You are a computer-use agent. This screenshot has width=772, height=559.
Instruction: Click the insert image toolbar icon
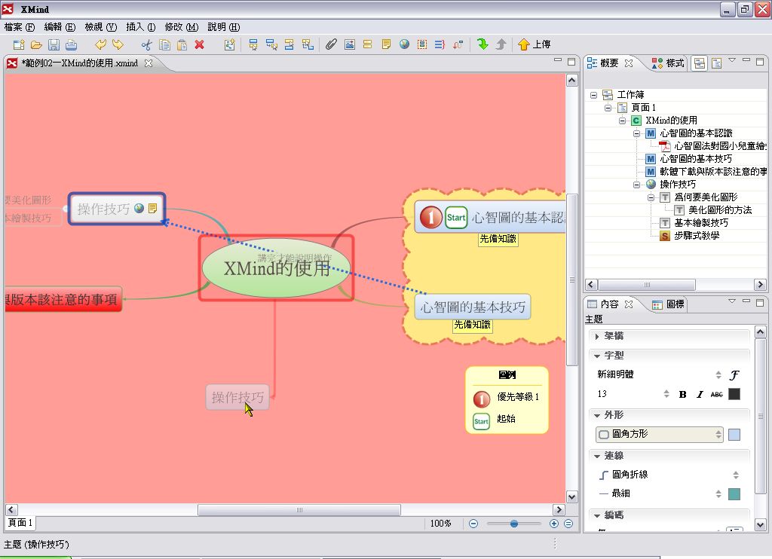tap(349, 44)
